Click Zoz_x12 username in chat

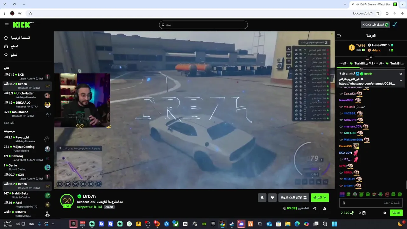click(349, 94)
